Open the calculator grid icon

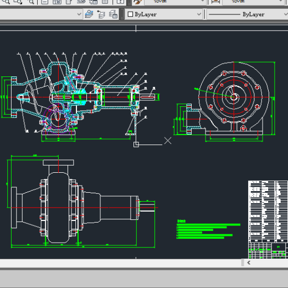[105, 2]
